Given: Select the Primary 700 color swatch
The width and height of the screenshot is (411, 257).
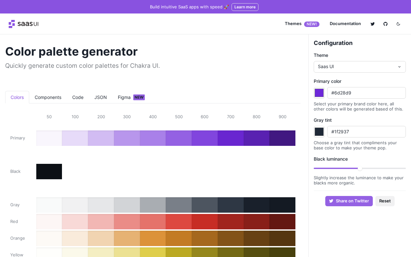Looking at the screenshot, I should (x=231, y=138).
